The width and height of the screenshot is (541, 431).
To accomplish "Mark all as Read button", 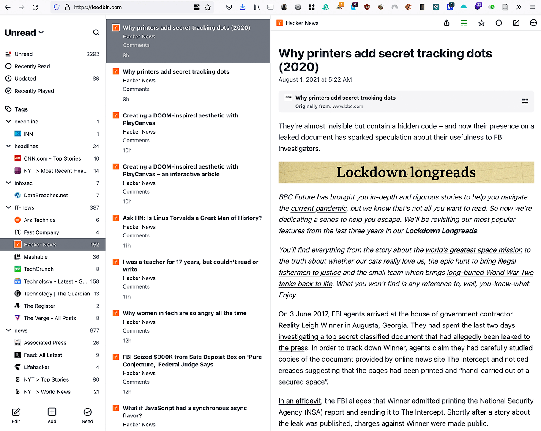I will click(x=87, y=415).
